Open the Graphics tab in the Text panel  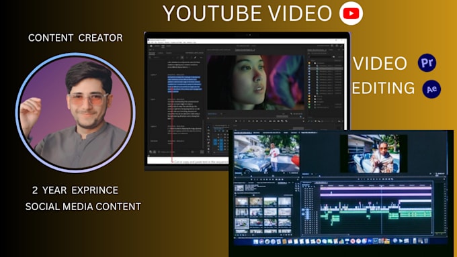[x=169, y=53]
